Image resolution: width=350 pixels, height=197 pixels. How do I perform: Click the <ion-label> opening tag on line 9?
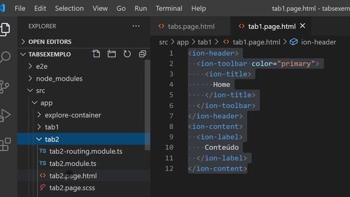click(220, 137)
